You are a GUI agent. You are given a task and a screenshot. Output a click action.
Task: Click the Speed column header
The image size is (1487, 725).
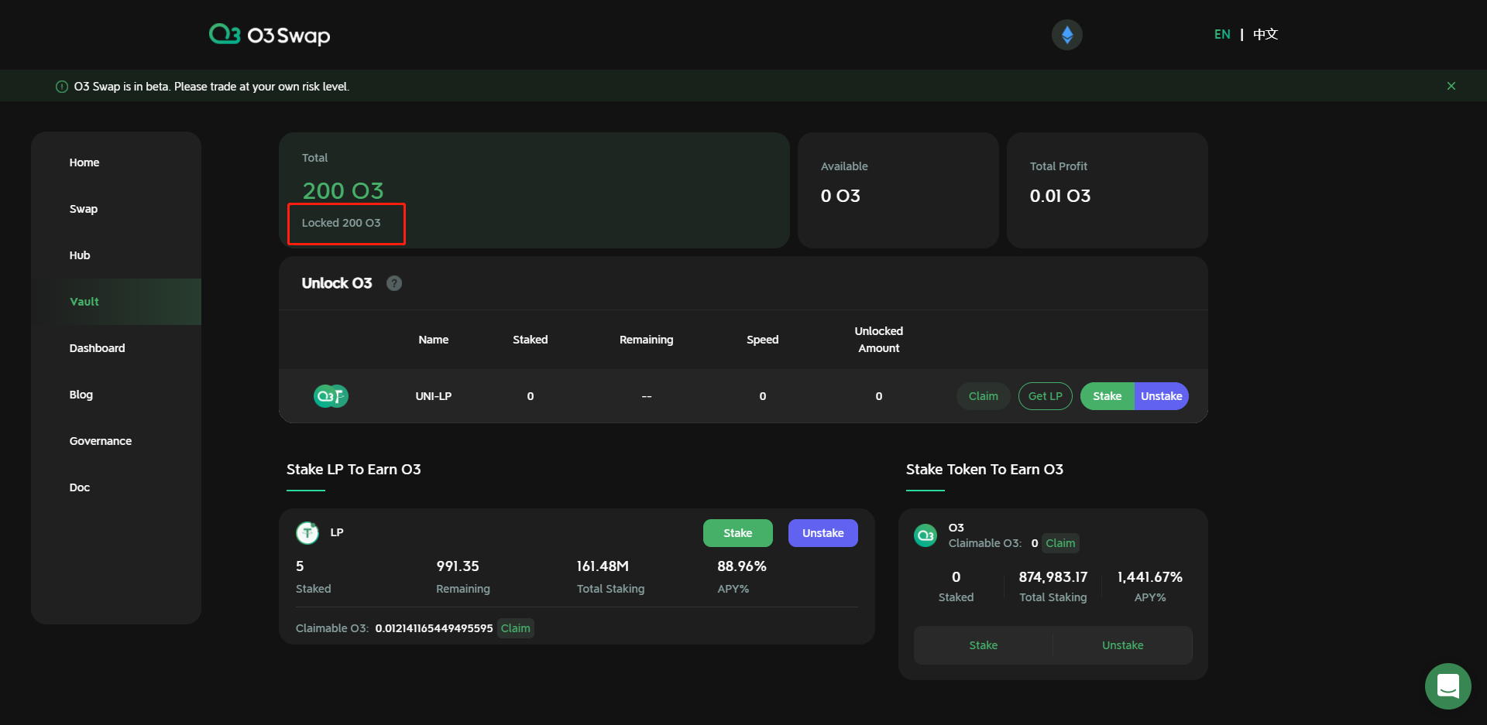763,340
